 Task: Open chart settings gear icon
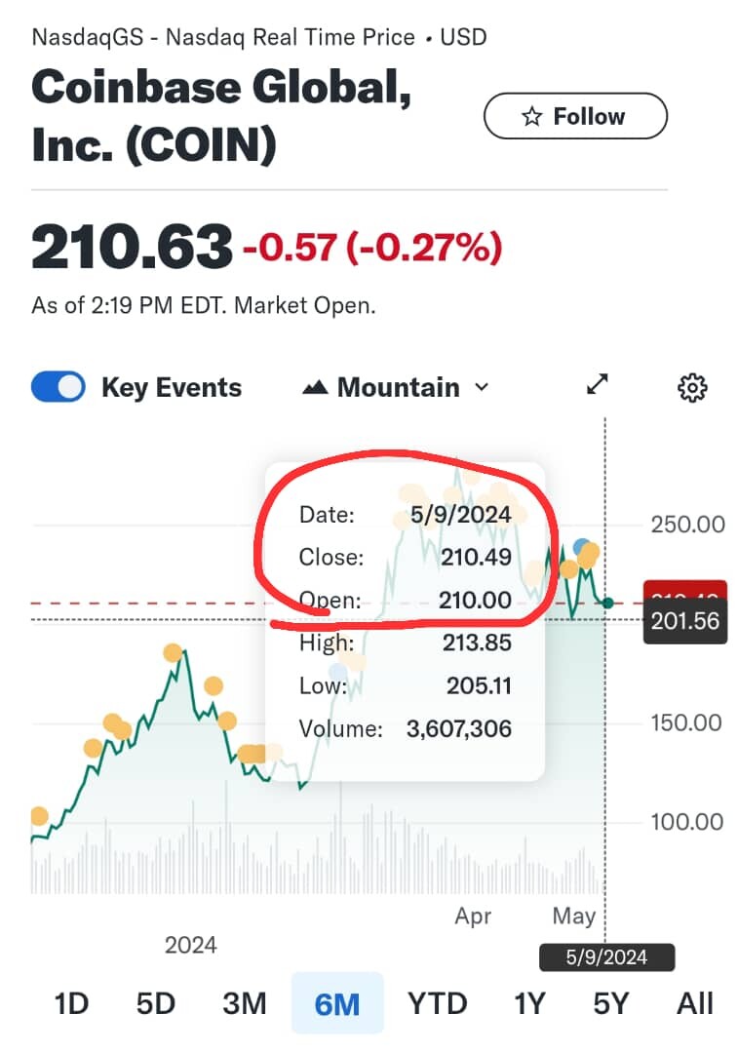coord(692,387)
